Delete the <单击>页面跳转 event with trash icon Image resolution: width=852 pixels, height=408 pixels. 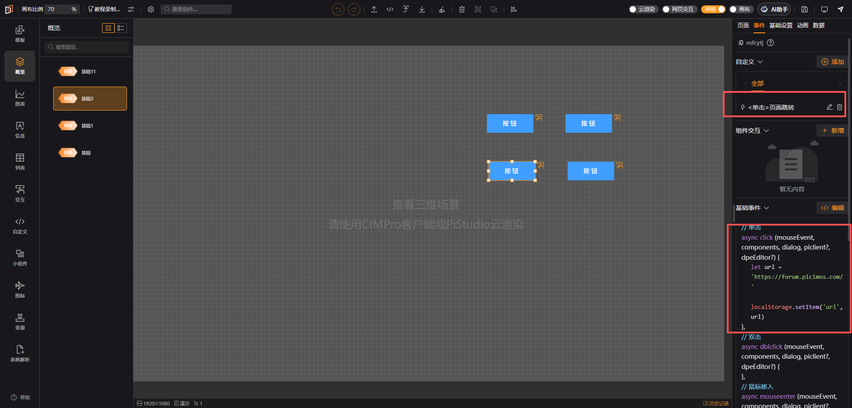point(840,107)
